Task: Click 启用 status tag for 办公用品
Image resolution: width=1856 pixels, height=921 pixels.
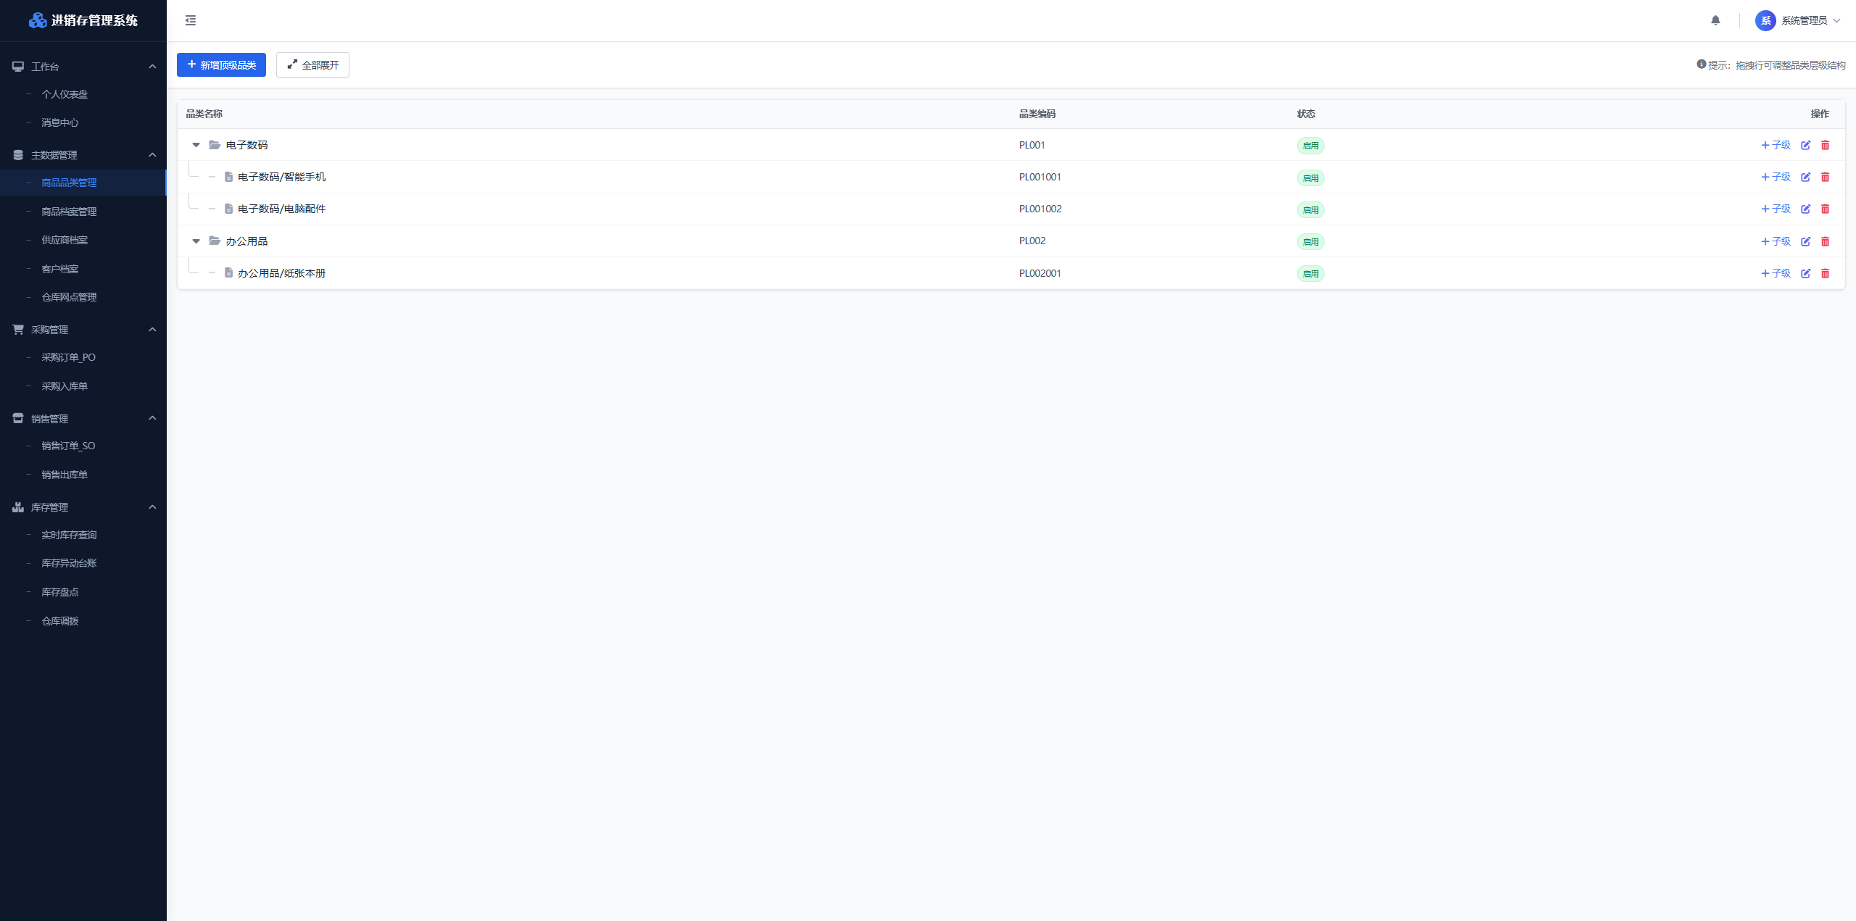Action: [1310, 242]
